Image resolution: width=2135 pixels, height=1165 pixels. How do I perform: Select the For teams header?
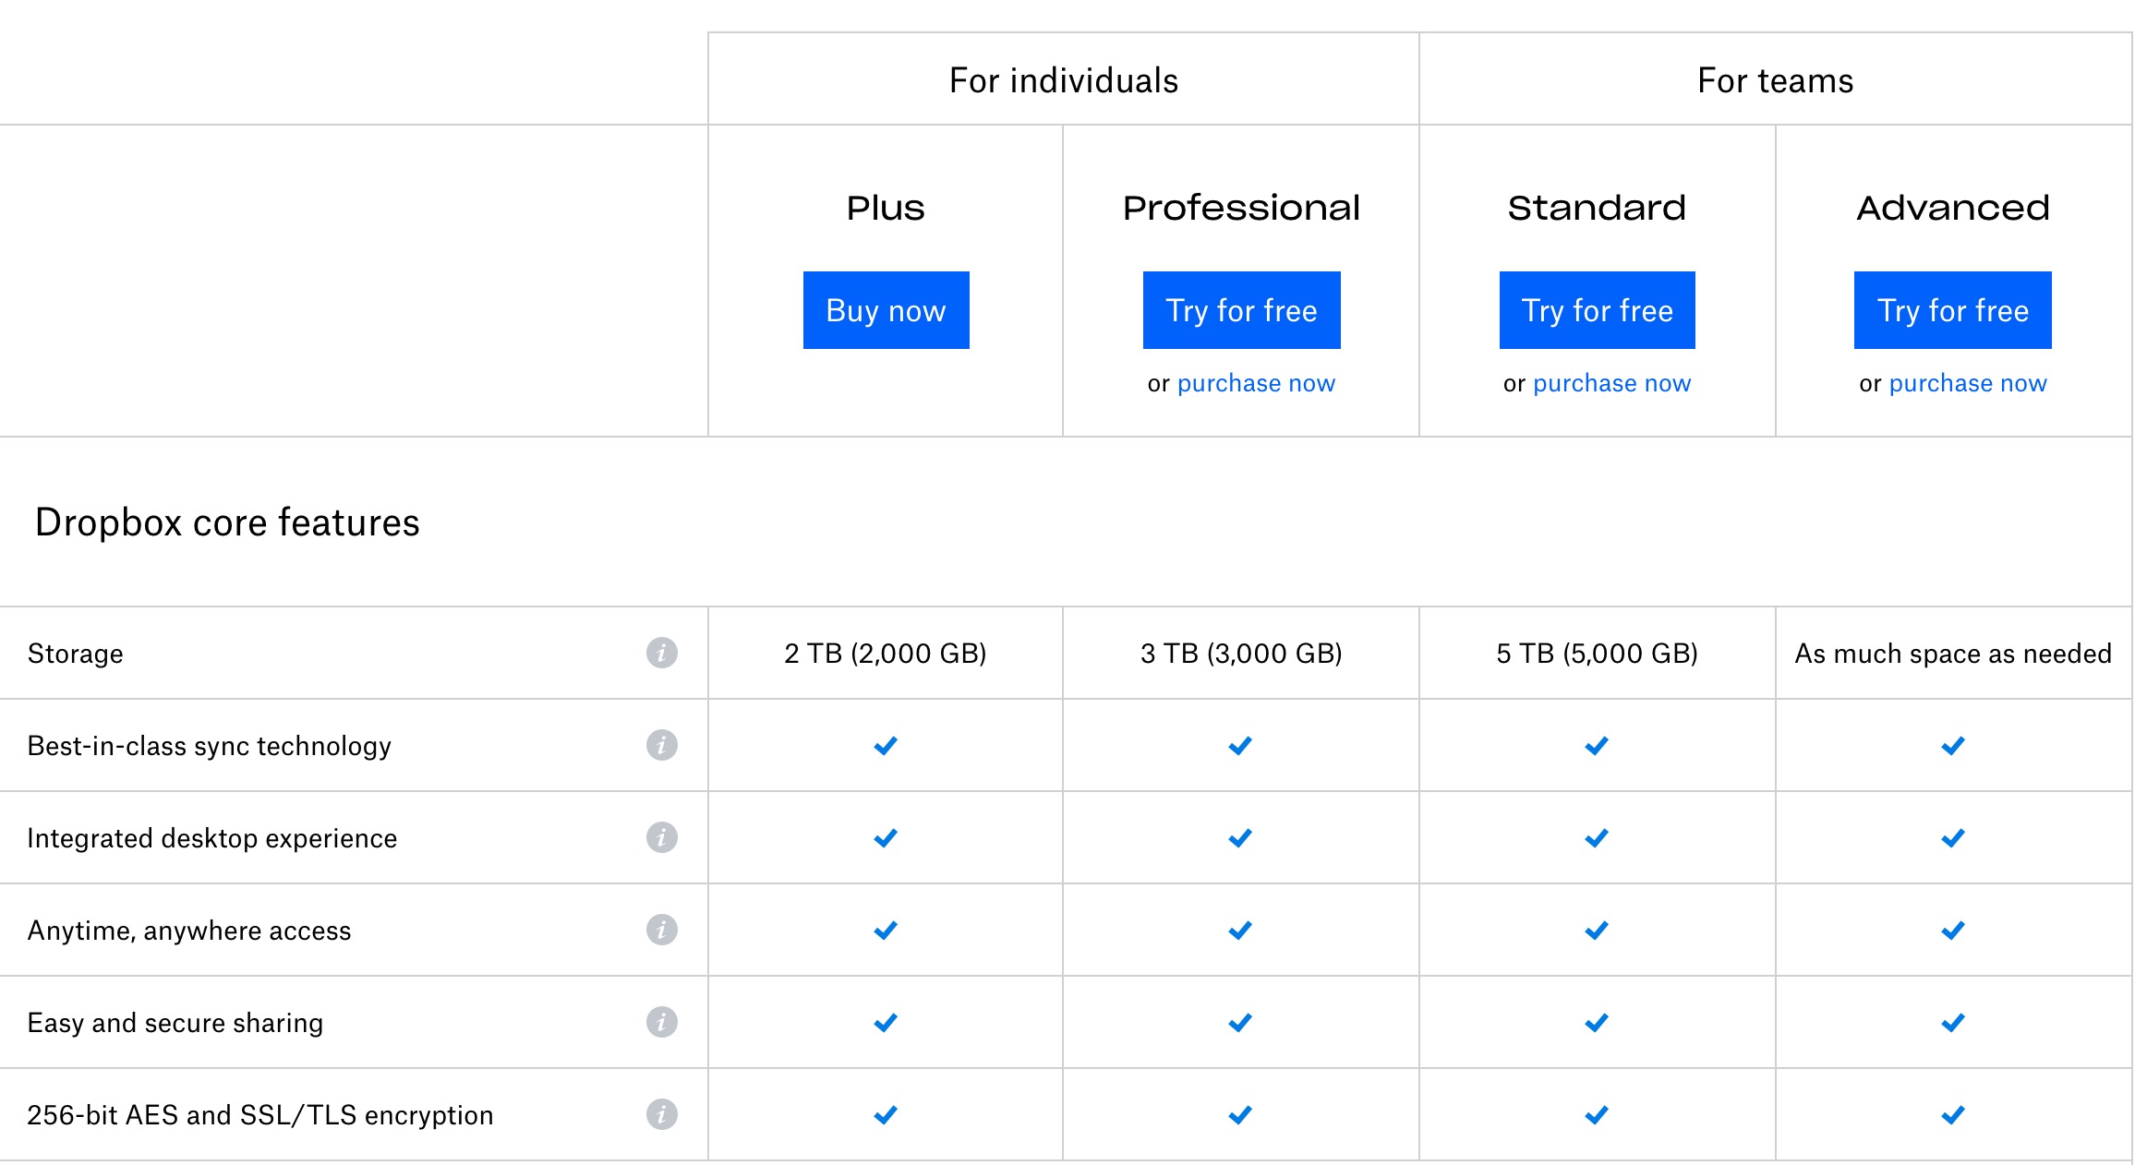[x=1775, y=80]
